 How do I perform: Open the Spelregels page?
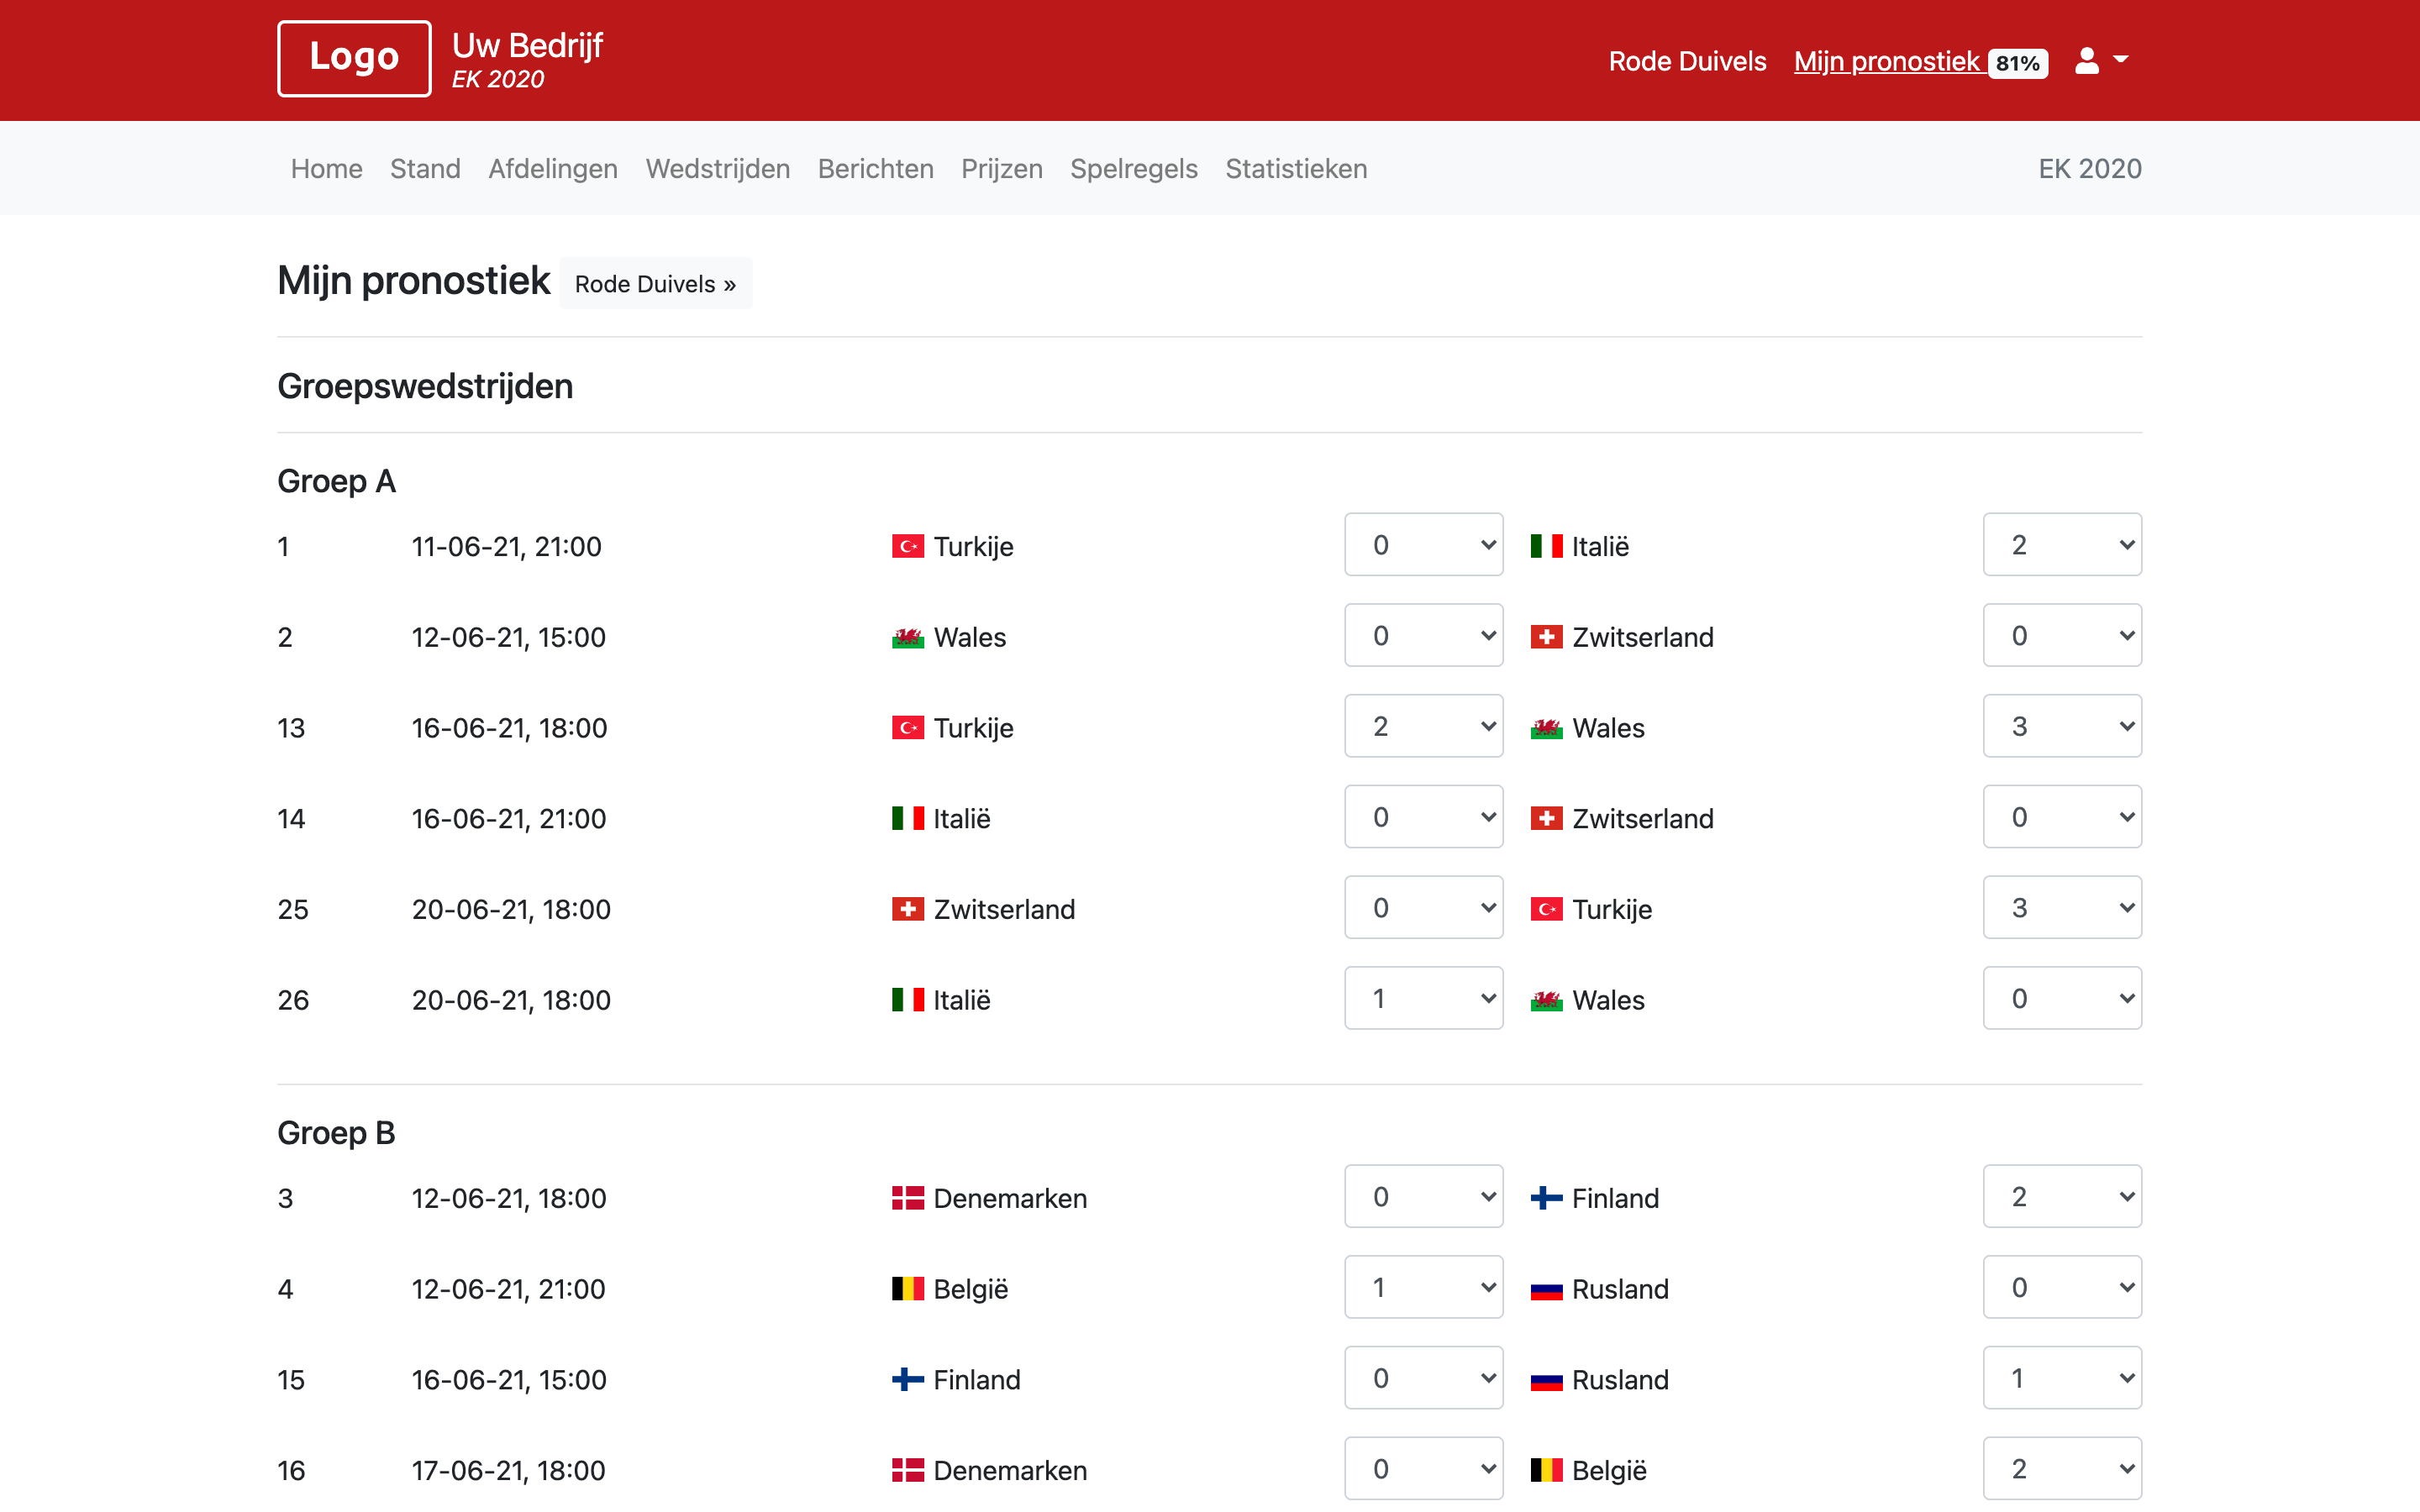[1134, 168]
